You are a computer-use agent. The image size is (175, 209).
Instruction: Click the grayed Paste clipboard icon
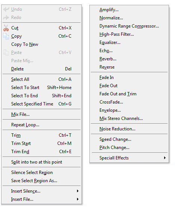6,53
